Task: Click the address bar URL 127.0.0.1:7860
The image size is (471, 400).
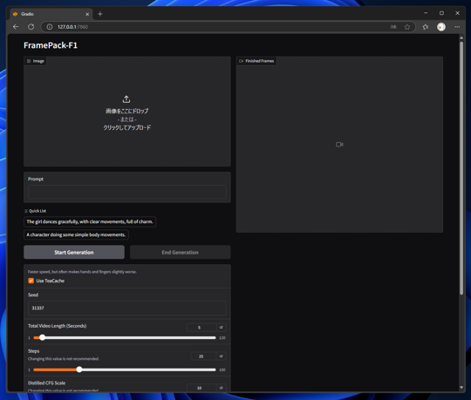Action: [x=72, y=27]
